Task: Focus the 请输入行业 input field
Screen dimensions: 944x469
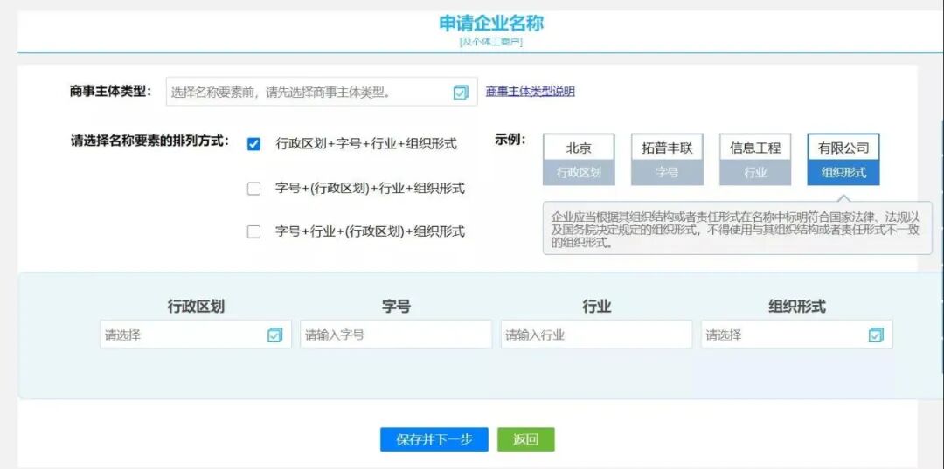Action: (x=597, y=335)
